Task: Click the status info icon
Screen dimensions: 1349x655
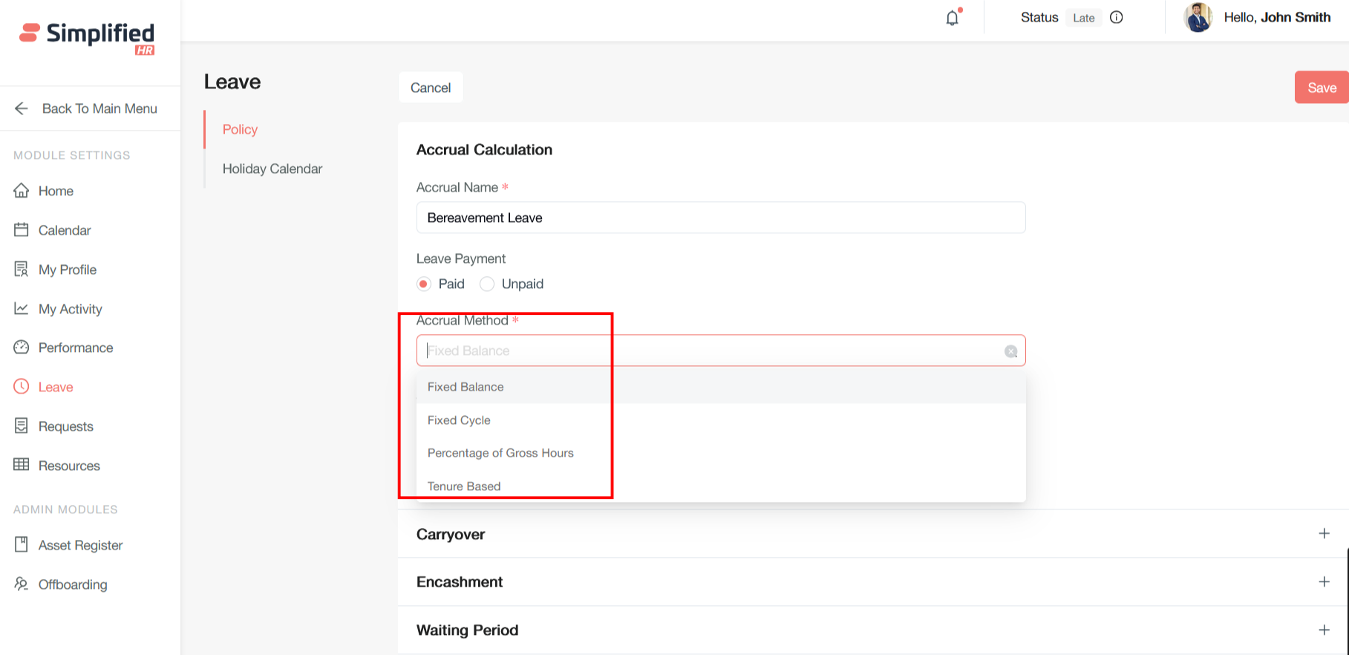Action: (x=1116, y=18)
